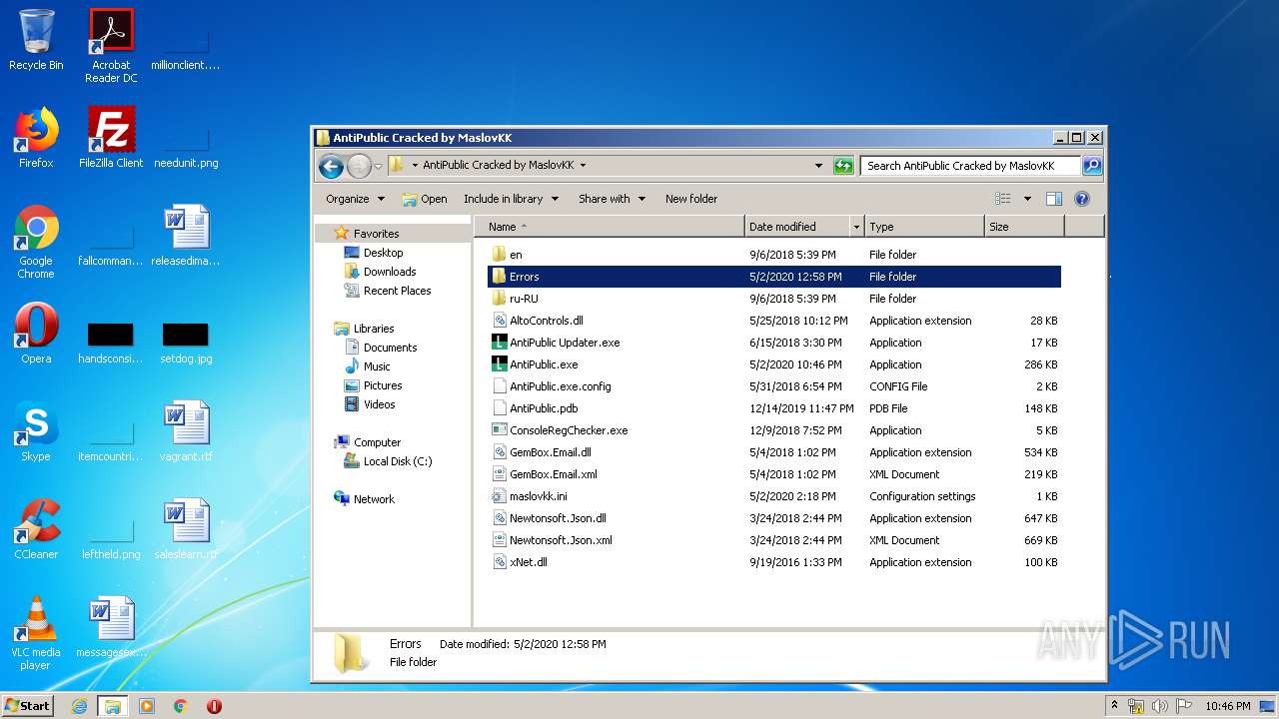Viewport: 1279px width, 719px height.
Task: Click the taskbar clock showing 10:46 PM
Action: tap(1228, 706)
